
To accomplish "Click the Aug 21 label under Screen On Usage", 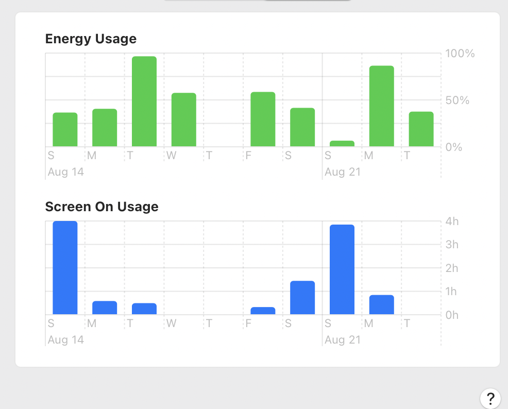I will tap(343, 339).
